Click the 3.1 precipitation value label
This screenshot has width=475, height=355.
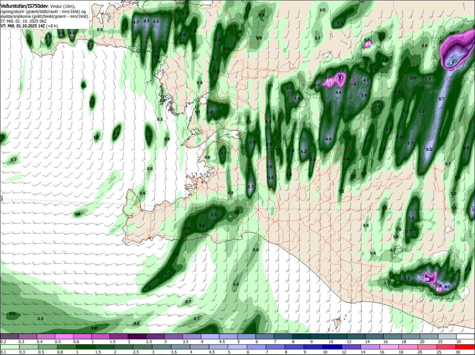pyautogui.click(x=91, y=46)
